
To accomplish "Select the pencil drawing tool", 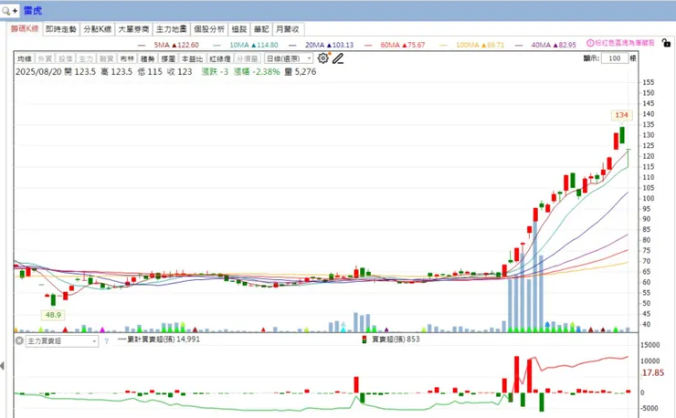I will click(x=338, y=58).
